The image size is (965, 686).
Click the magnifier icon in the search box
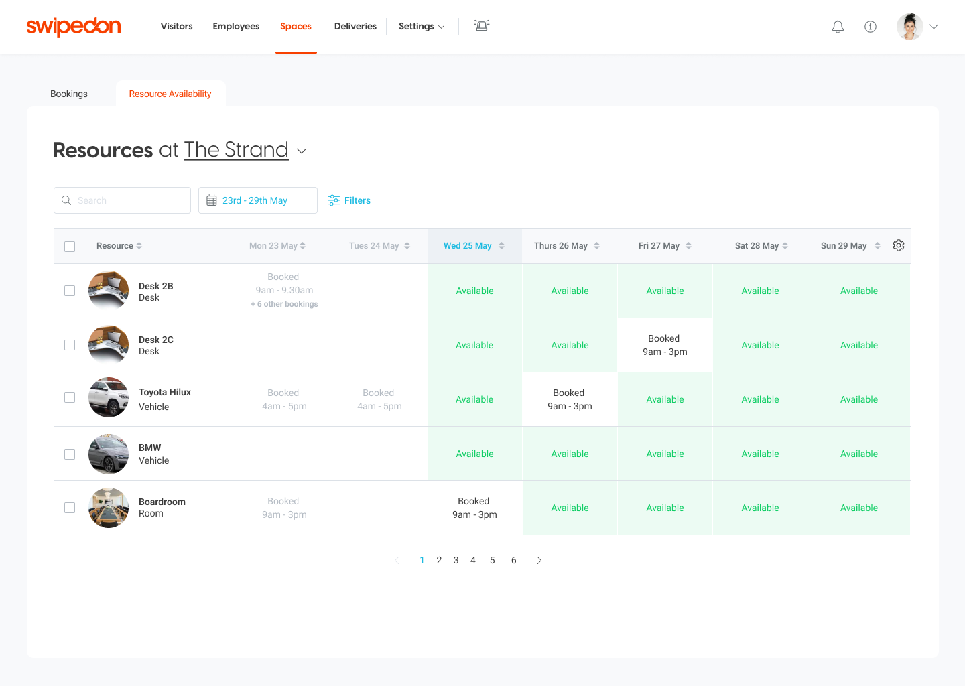coord(66,200)
